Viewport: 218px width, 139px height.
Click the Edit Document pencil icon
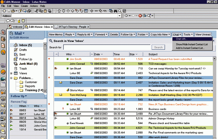[20, 11]
